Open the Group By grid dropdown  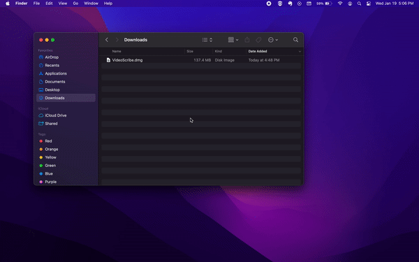[x=233, y=40]
